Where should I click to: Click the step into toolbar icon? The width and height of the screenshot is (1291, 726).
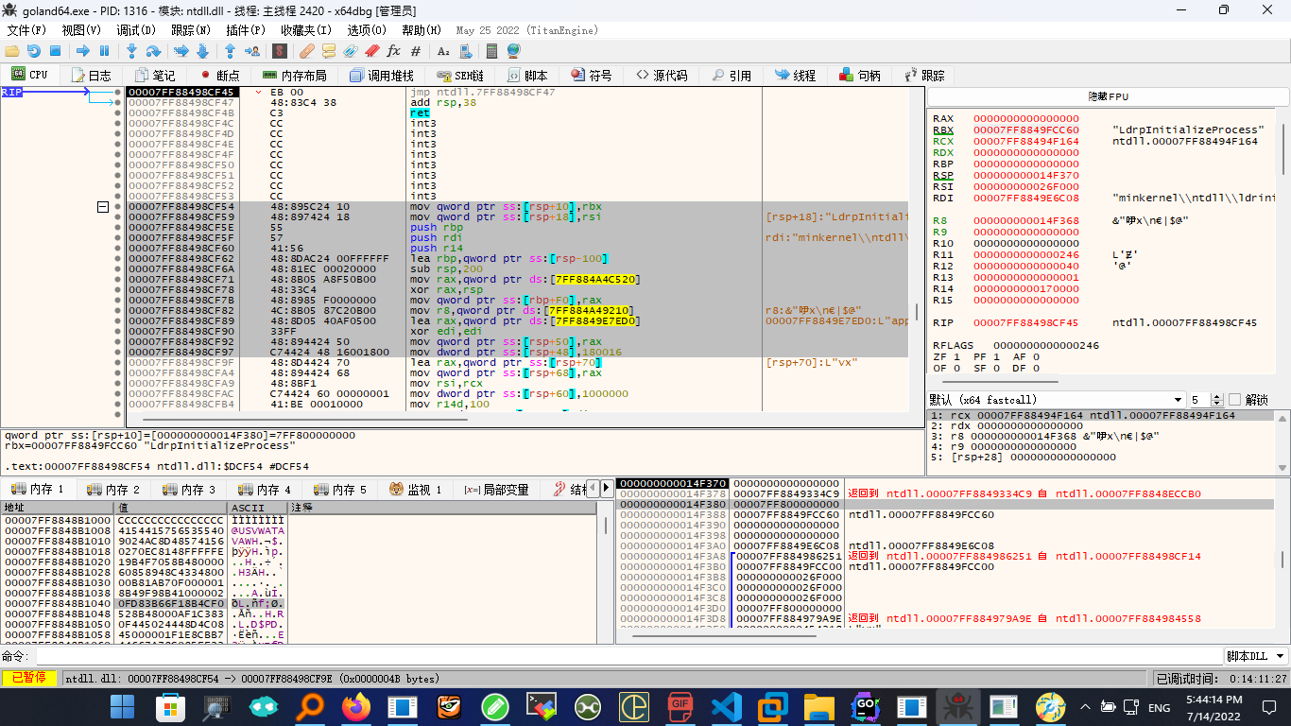tap(131, 51)
